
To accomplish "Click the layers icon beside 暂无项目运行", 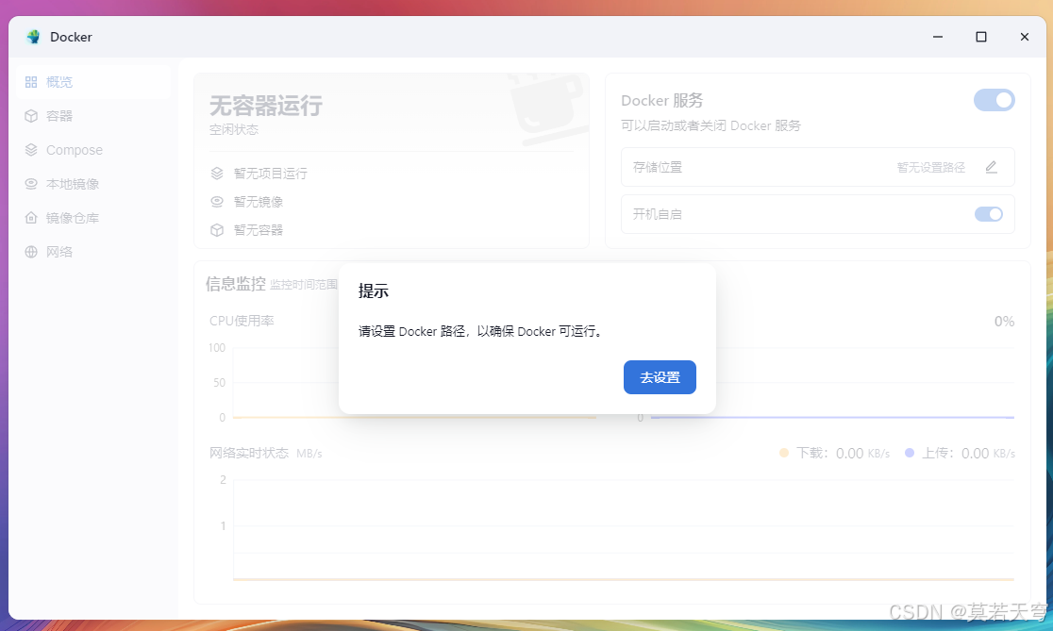I will pos(217,174).
